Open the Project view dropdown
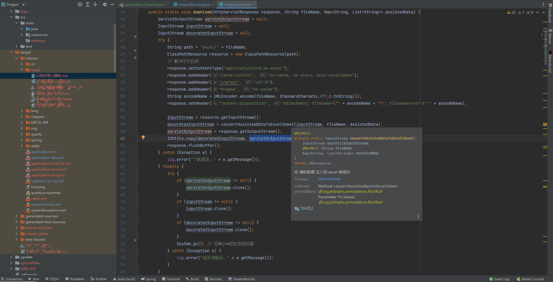553x282 pixels. click(23, 5)
